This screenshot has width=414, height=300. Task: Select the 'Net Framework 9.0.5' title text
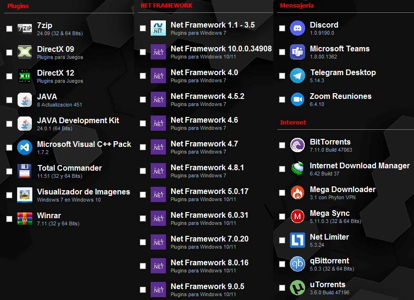click(207, 286)
